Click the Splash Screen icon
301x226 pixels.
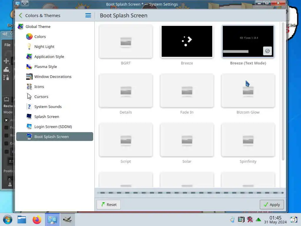(x=29, y=117)
